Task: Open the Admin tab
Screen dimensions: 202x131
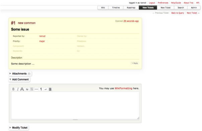Action: 194,8
